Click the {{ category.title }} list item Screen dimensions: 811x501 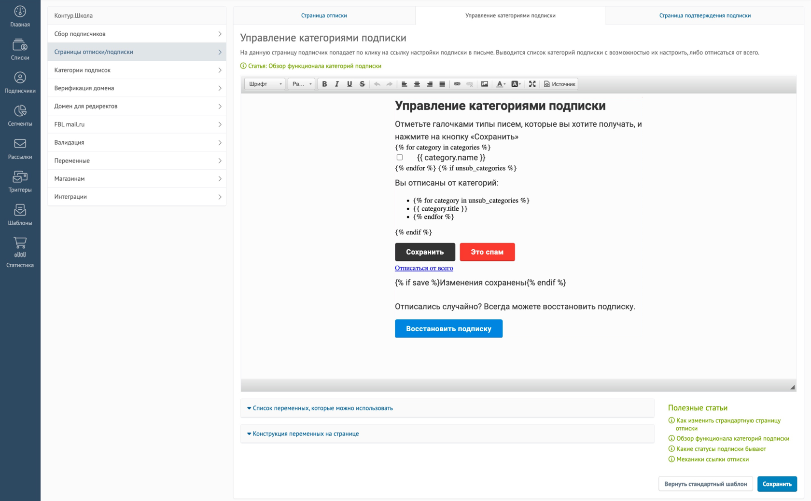coord(440,208)
